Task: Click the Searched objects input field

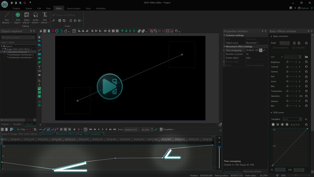Action: pyautogui.click(x=18, y=37)
